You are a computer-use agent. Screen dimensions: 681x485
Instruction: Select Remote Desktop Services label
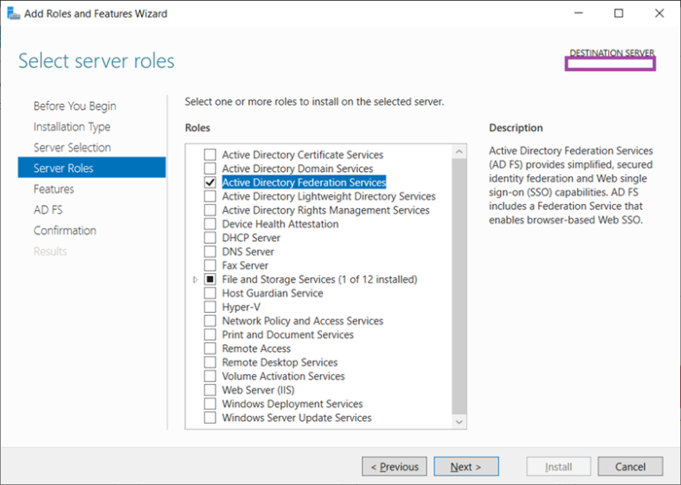279,362
